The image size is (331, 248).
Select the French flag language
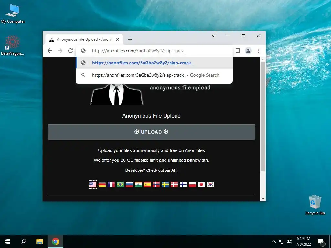coord(111,184)
